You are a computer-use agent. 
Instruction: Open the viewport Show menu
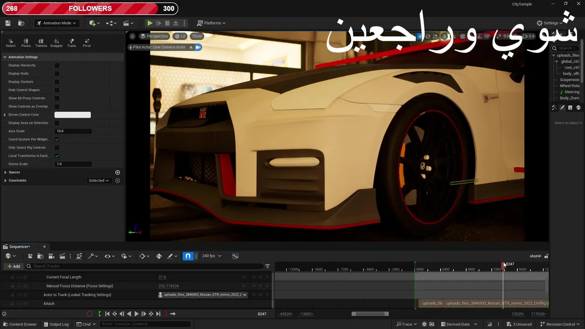point(197,36)
